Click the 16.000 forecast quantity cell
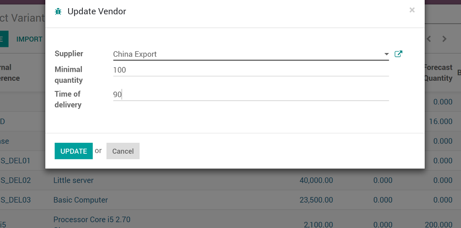 (x=441, y=122)
